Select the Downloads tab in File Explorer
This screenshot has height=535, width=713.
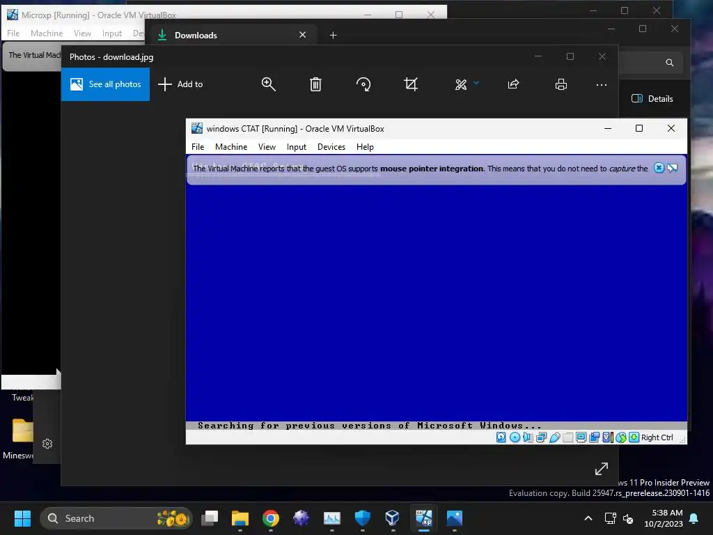[232, 35]
